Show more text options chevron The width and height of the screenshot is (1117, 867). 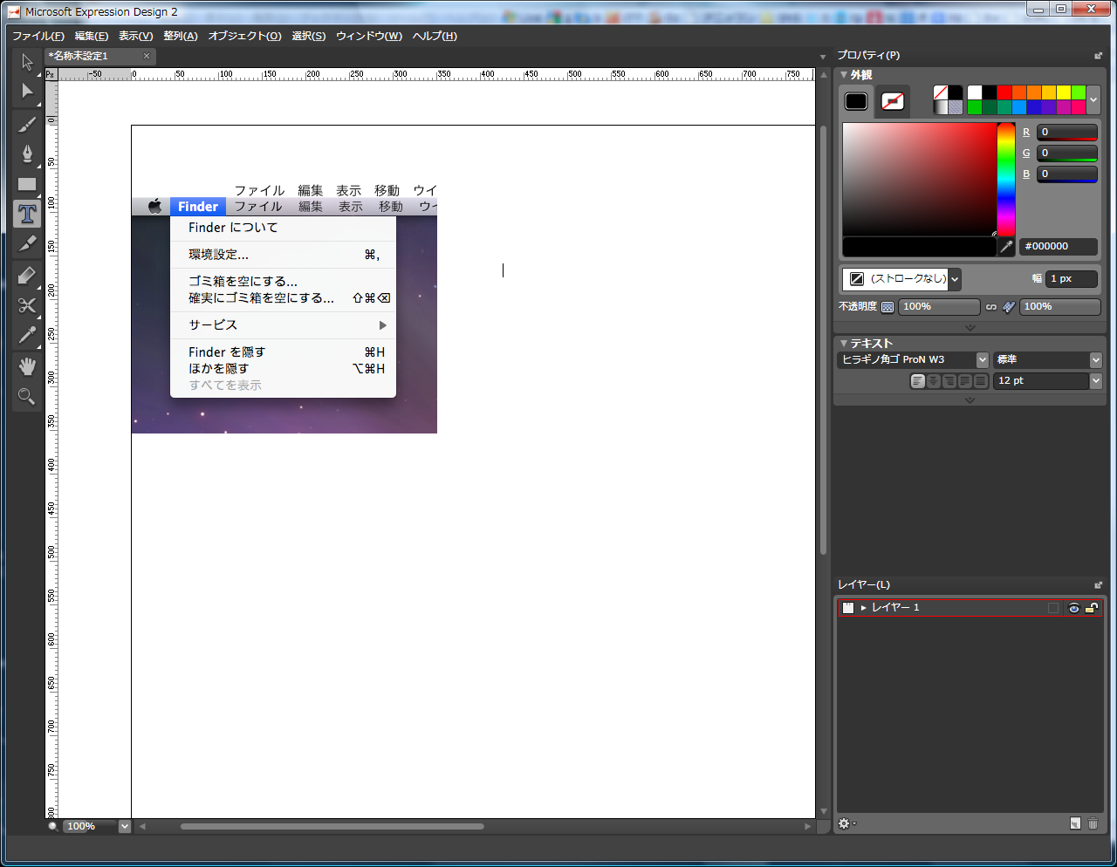[970, 399]
